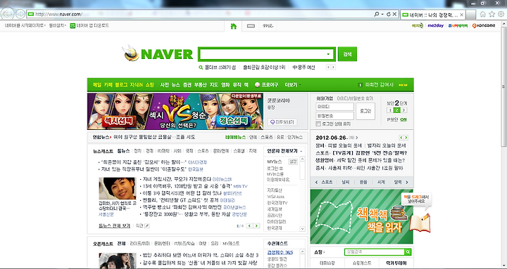Click the address bar search magnifier icon
This screenshot has height=269, width=507.
pyautogui.click(x=376, y=14)
